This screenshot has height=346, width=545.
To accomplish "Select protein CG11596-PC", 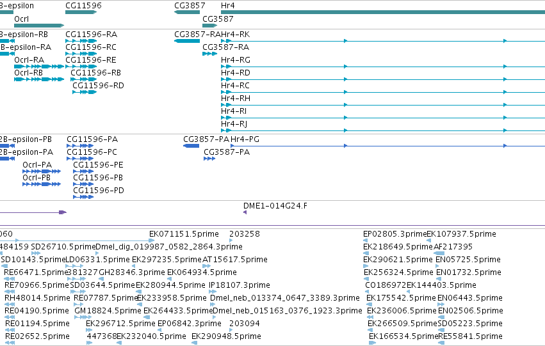I will point(80,159).
